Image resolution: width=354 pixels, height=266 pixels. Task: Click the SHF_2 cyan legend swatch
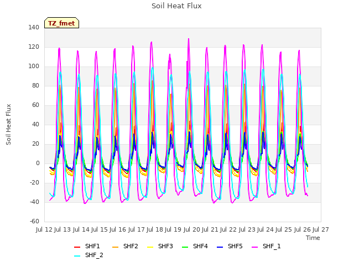77,256
